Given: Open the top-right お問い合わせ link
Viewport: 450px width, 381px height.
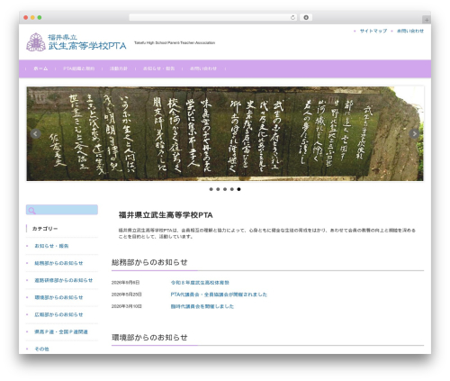Looking at the screenshot, I should tap(410, 31).
